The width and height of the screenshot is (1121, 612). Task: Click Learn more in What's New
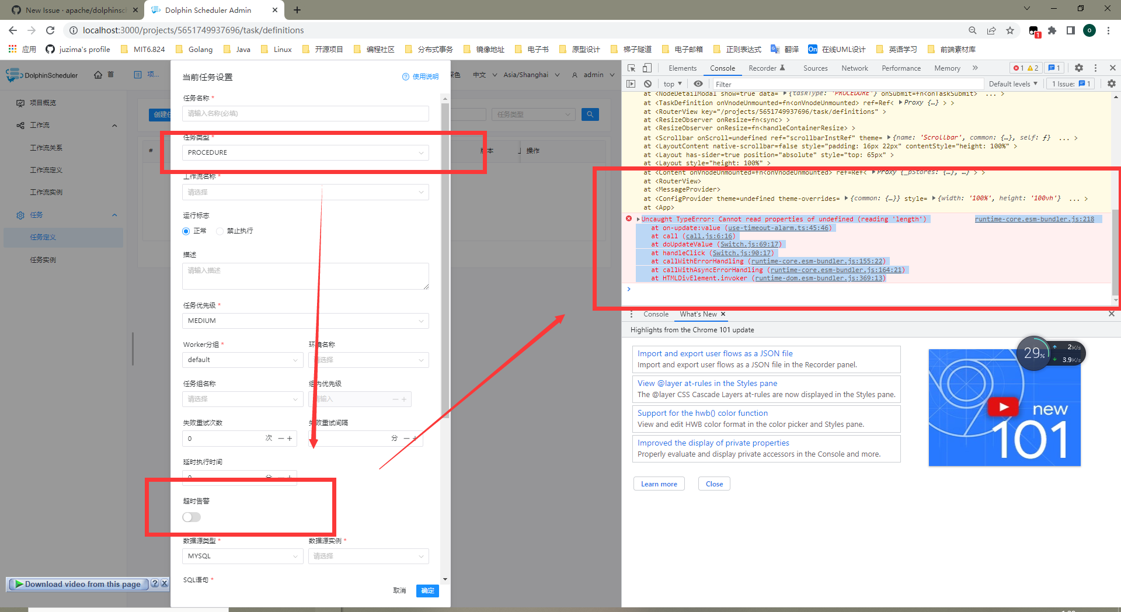click(x=659, y=484)
